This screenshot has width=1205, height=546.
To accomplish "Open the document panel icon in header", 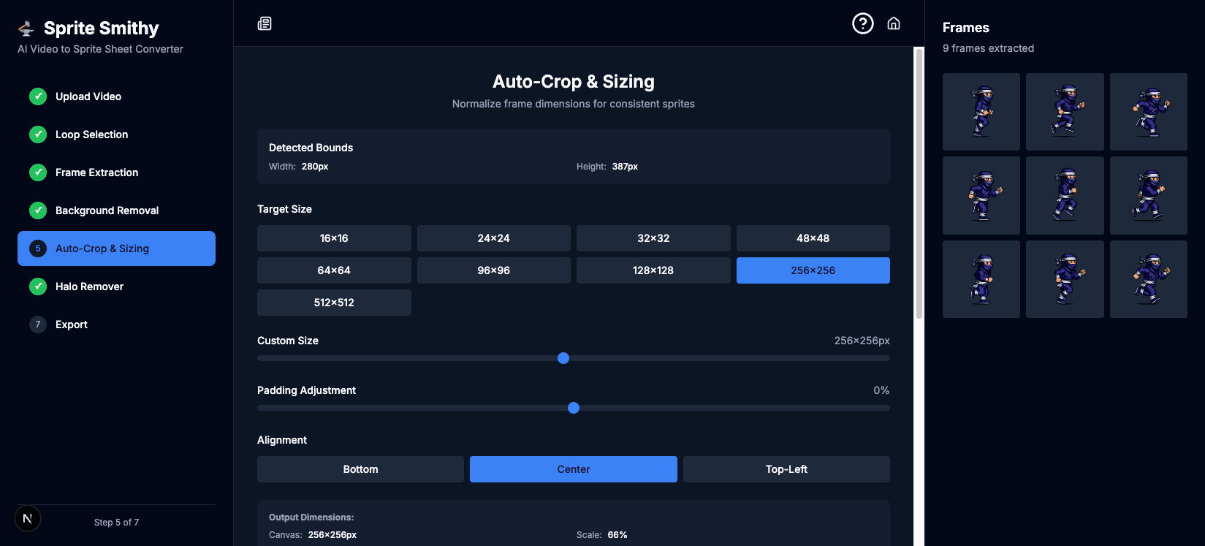I will pyautogui.click(x=265, y=23).
